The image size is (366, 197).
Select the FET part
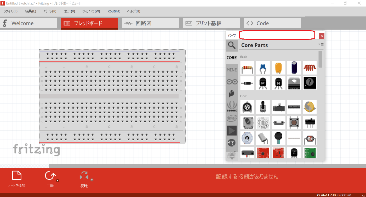(x=294, y=83)
